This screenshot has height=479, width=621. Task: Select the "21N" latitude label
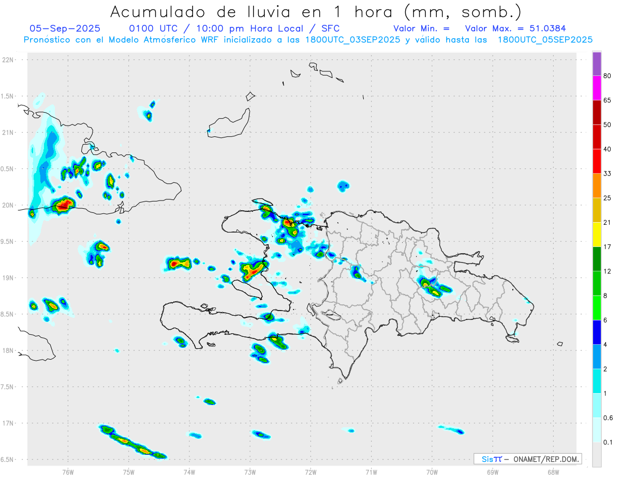click(x=8, y=132)
